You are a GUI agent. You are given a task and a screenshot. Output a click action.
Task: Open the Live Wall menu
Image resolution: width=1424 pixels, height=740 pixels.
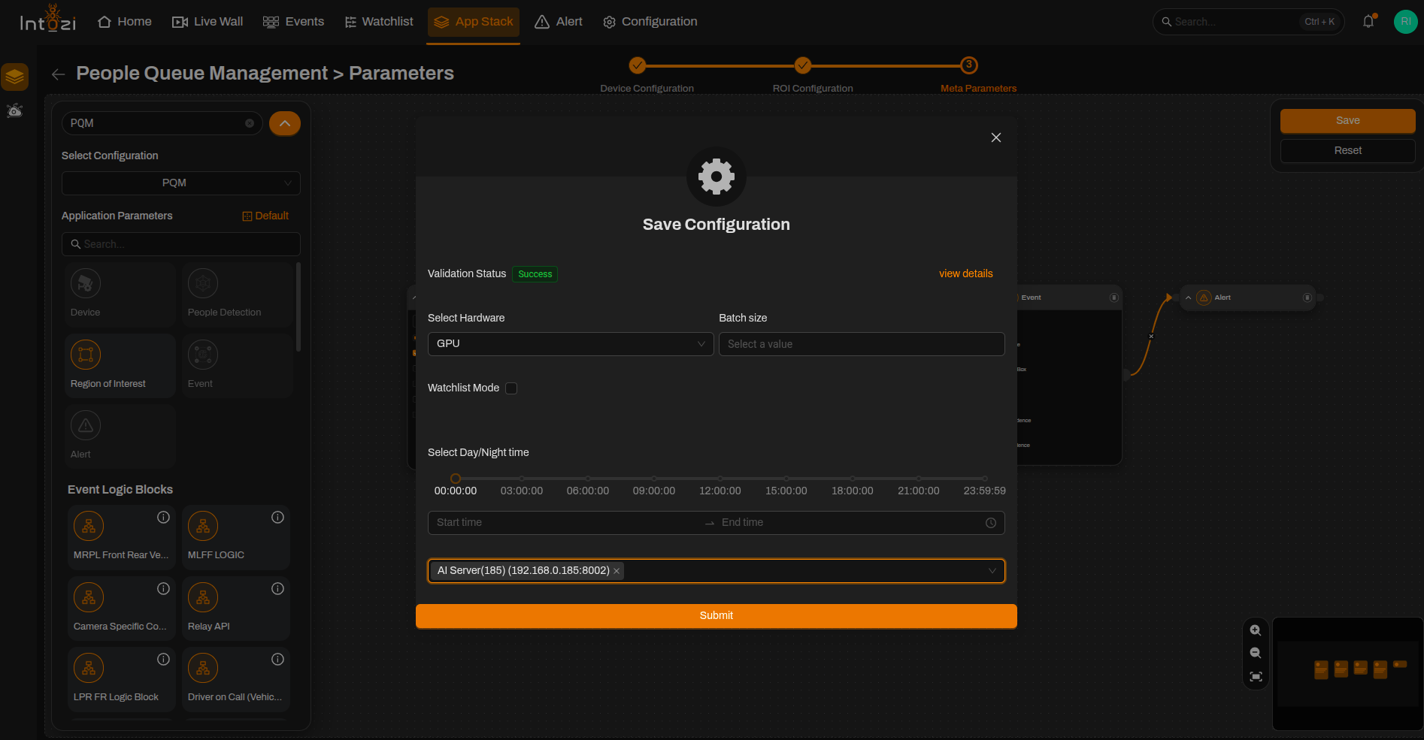pyautogui.click(x=208, y=22)
